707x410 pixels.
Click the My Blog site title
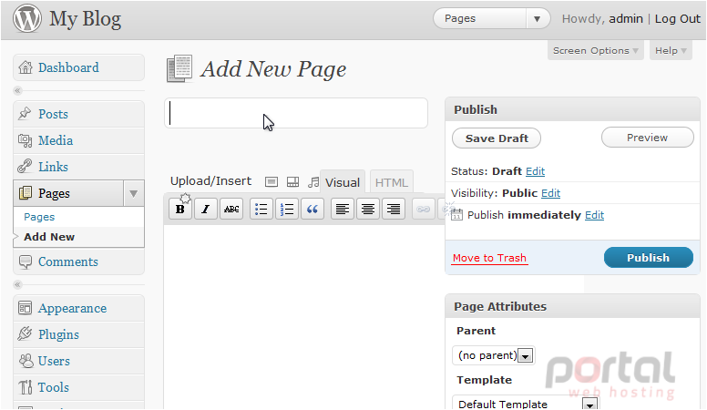(86, 19)
